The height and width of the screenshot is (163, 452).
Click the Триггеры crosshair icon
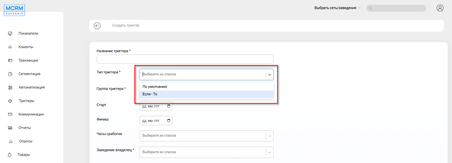tap(10, 101)
